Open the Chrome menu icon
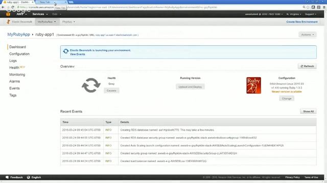This screenshot has width=327, height=183. point(324,7)
